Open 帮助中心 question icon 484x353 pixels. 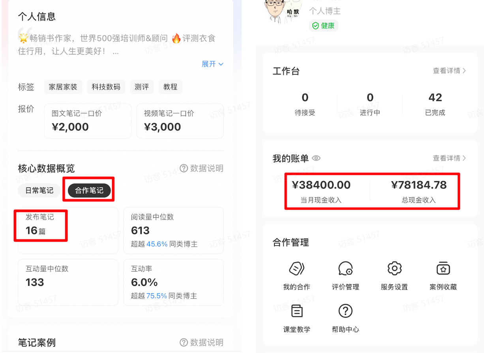[345, 311]
